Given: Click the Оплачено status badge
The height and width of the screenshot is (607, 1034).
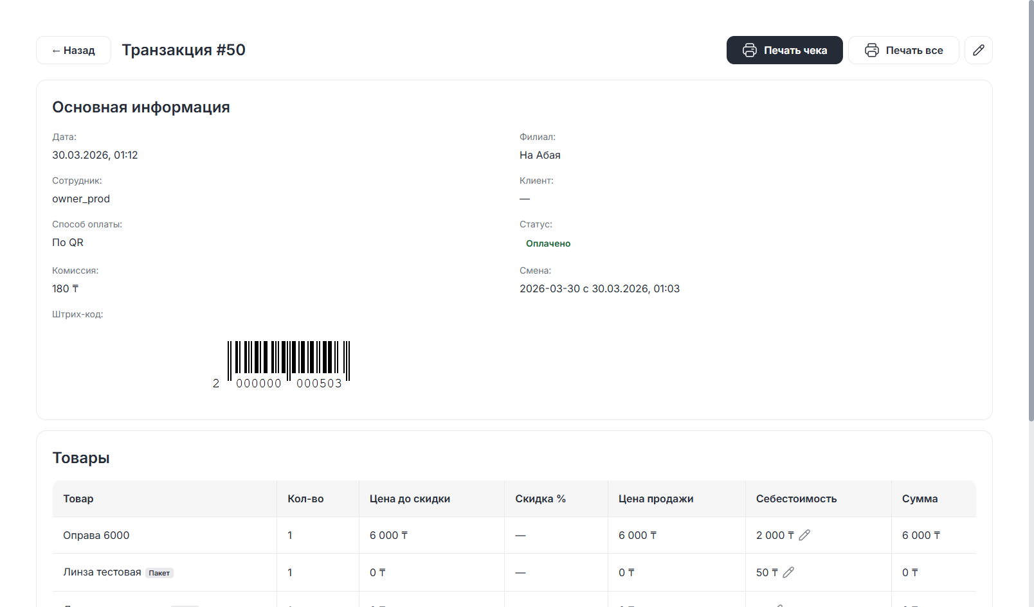Looking at the screenshot, I should (548, 243).
